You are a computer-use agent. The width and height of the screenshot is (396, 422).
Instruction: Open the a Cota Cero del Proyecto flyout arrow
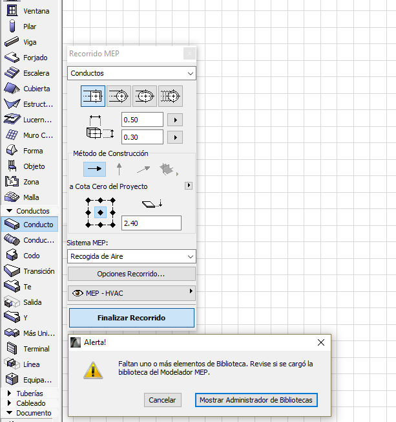[189, 185]
